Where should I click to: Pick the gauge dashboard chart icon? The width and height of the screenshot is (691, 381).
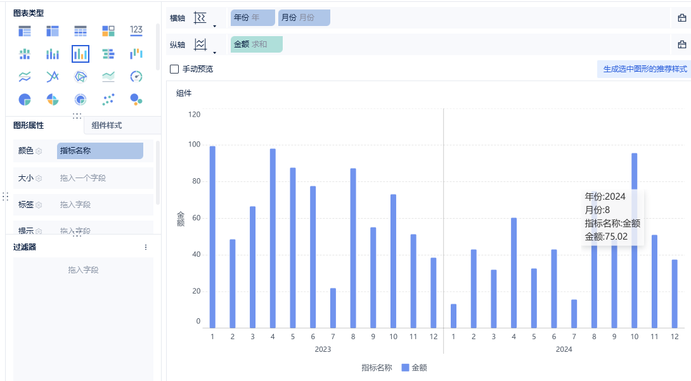coord(136,77)
